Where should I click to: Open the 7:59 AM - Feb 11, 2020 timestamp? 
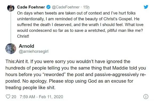[41, 97]
